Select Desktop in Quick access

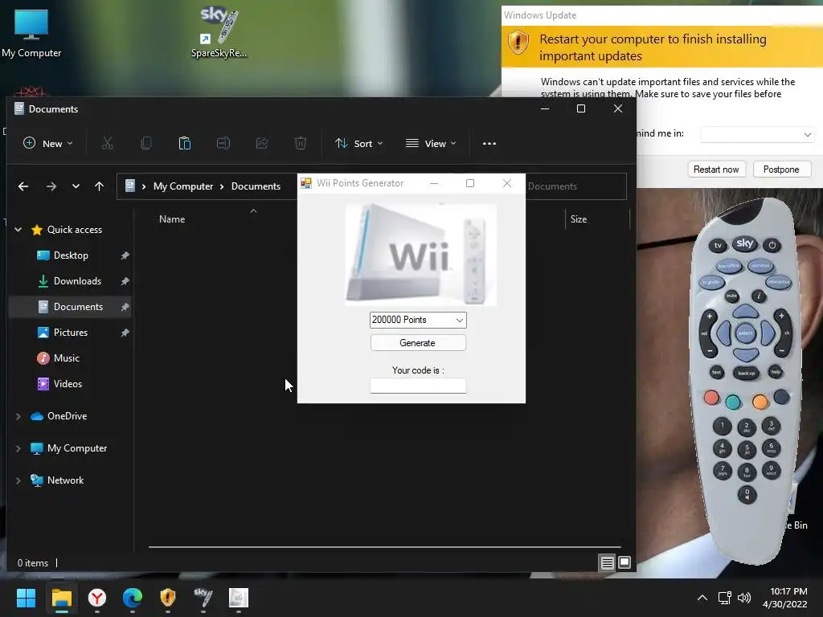71,255
